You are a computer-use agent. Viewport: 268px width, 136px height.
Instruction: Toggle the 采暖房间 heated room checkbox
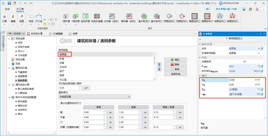(x=244, y=61)
